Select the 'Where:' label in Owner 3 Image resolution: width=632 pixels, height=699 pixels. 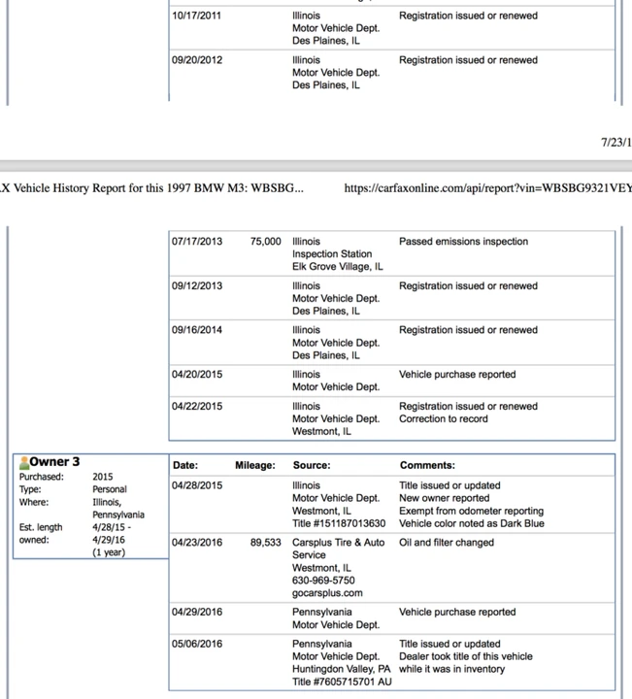pyautogui.click(x=34, y=503)
